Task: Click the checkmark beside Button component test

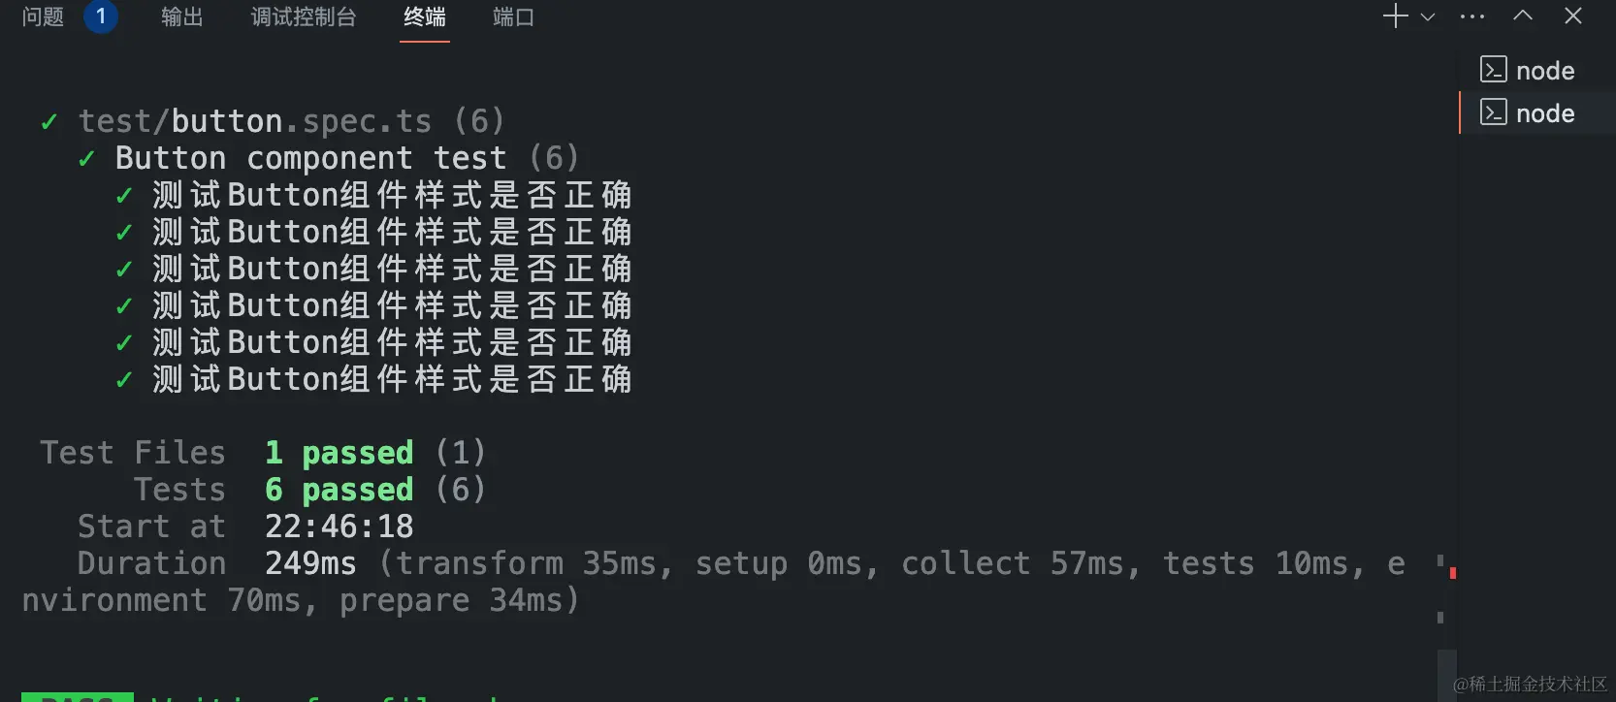Action: coord(86,159)
